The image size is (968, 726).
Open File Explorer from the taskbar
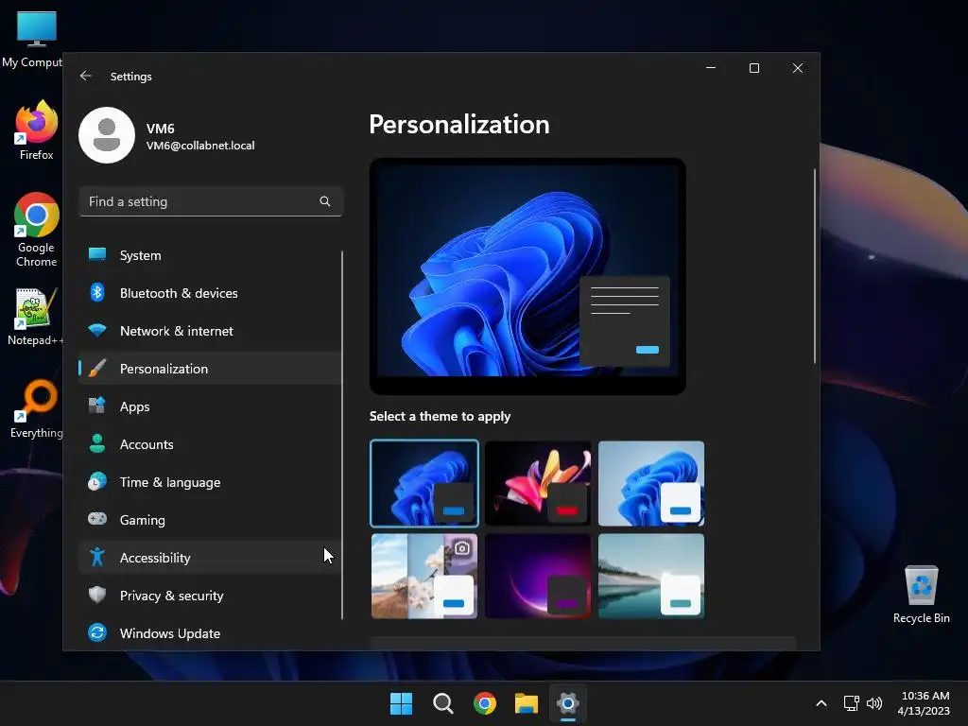pyautogui.click(x=527, y=703)
